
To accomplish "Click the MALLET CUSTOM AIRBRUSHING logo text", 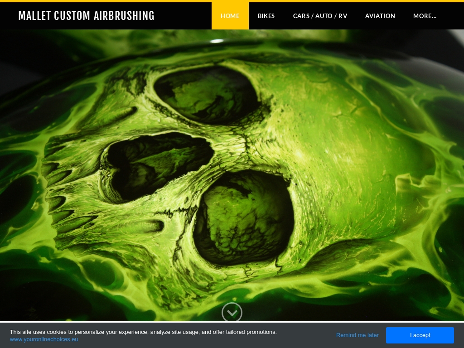I will click(86, 16).
